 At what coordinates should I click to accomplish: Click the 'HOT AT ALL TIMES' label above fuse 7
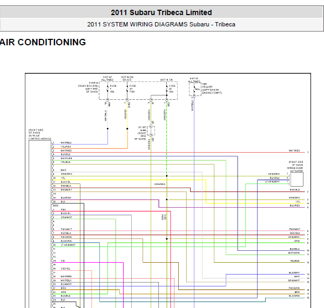point(107,78)
